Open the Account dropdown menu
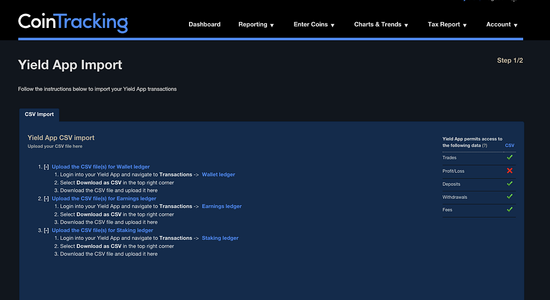550x300 pixels. click(502, 24)
